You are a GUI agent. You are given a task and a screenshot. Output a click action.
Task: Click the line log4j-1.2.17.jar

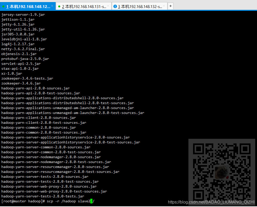click(18, 44)
